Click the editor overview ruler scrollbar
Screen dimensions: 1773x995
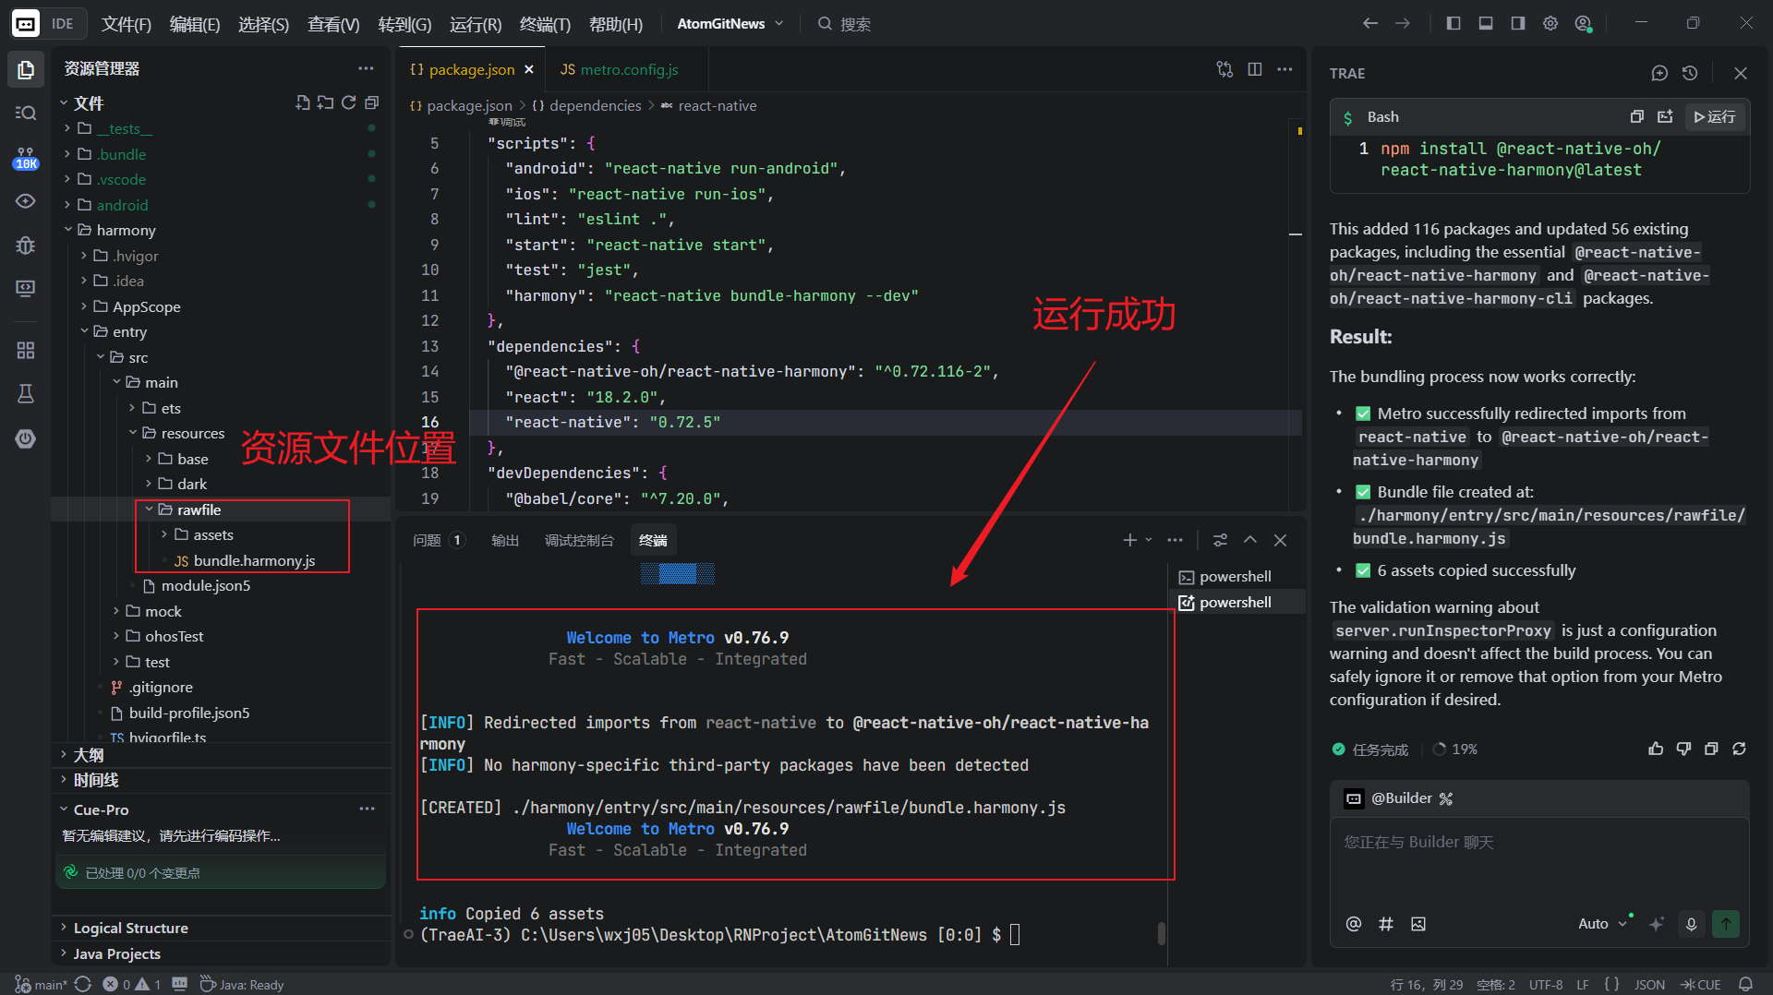(x=1296, y=314)
